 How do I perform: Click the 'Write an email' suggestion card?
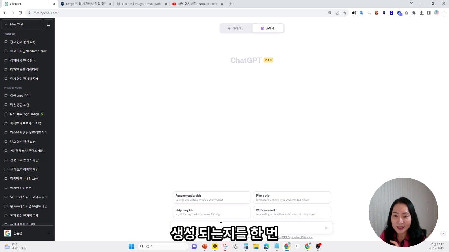(292, 212)
